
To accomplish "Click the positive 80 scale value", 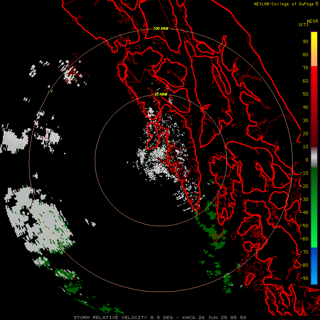I will pyautogui.click(x=305, y=55).
